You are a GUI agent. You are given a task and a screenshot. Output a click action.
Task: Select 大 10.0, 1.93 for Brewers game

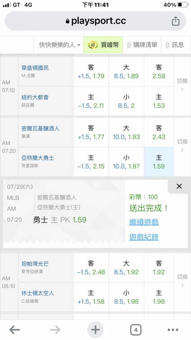point(126,133)
